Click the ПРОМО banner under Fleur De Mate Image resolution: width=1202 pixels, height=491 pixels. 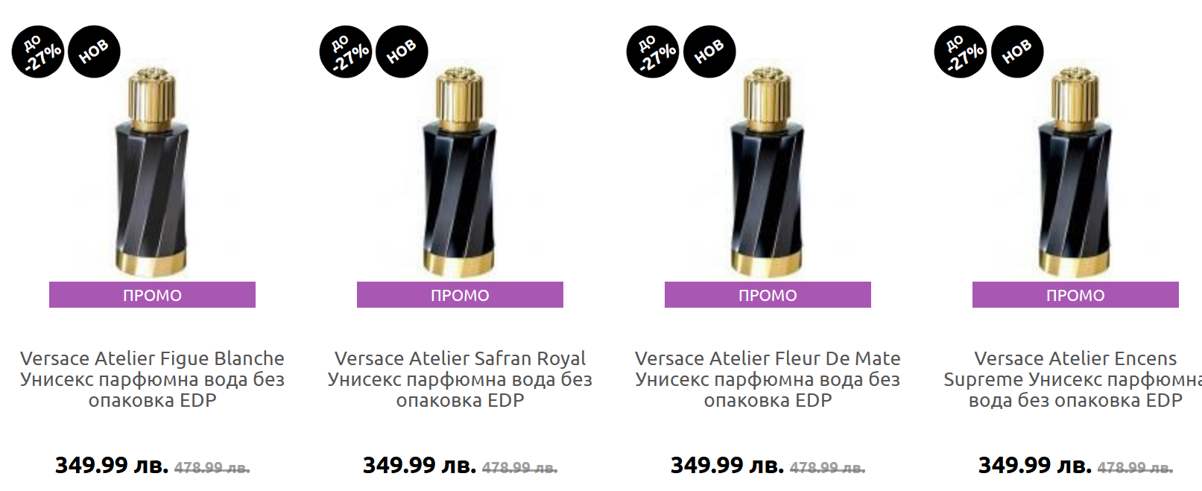(x=768, y=295)
